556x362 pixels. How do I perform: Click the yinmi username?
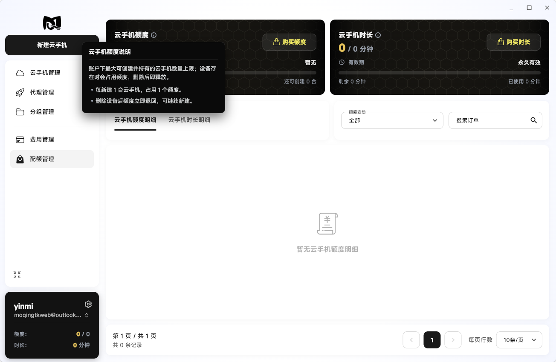tap(23, 306)
